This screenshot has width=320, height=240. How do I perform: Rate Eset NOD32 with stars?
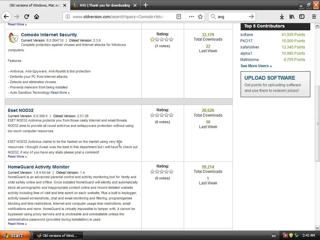[162, 115]
